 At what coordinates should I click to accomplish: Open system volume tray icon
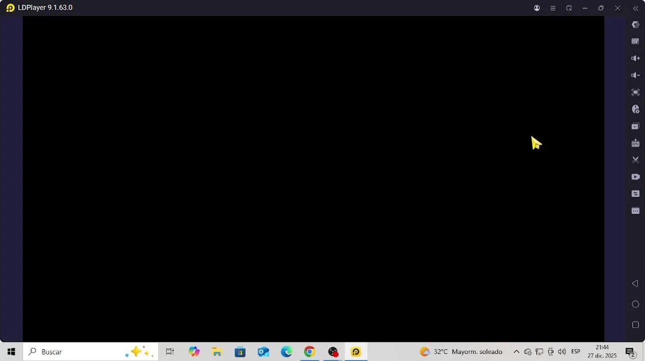[562, 352]
